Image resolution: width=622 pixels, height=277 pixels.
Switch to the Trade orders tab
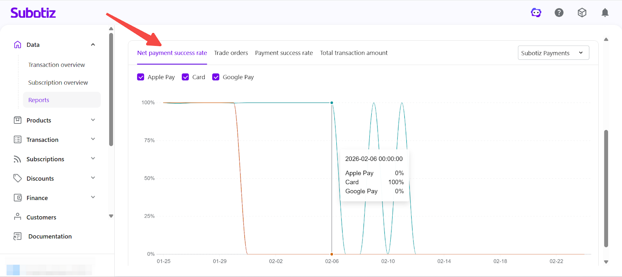pyautogui.click(x=231, y=53)
